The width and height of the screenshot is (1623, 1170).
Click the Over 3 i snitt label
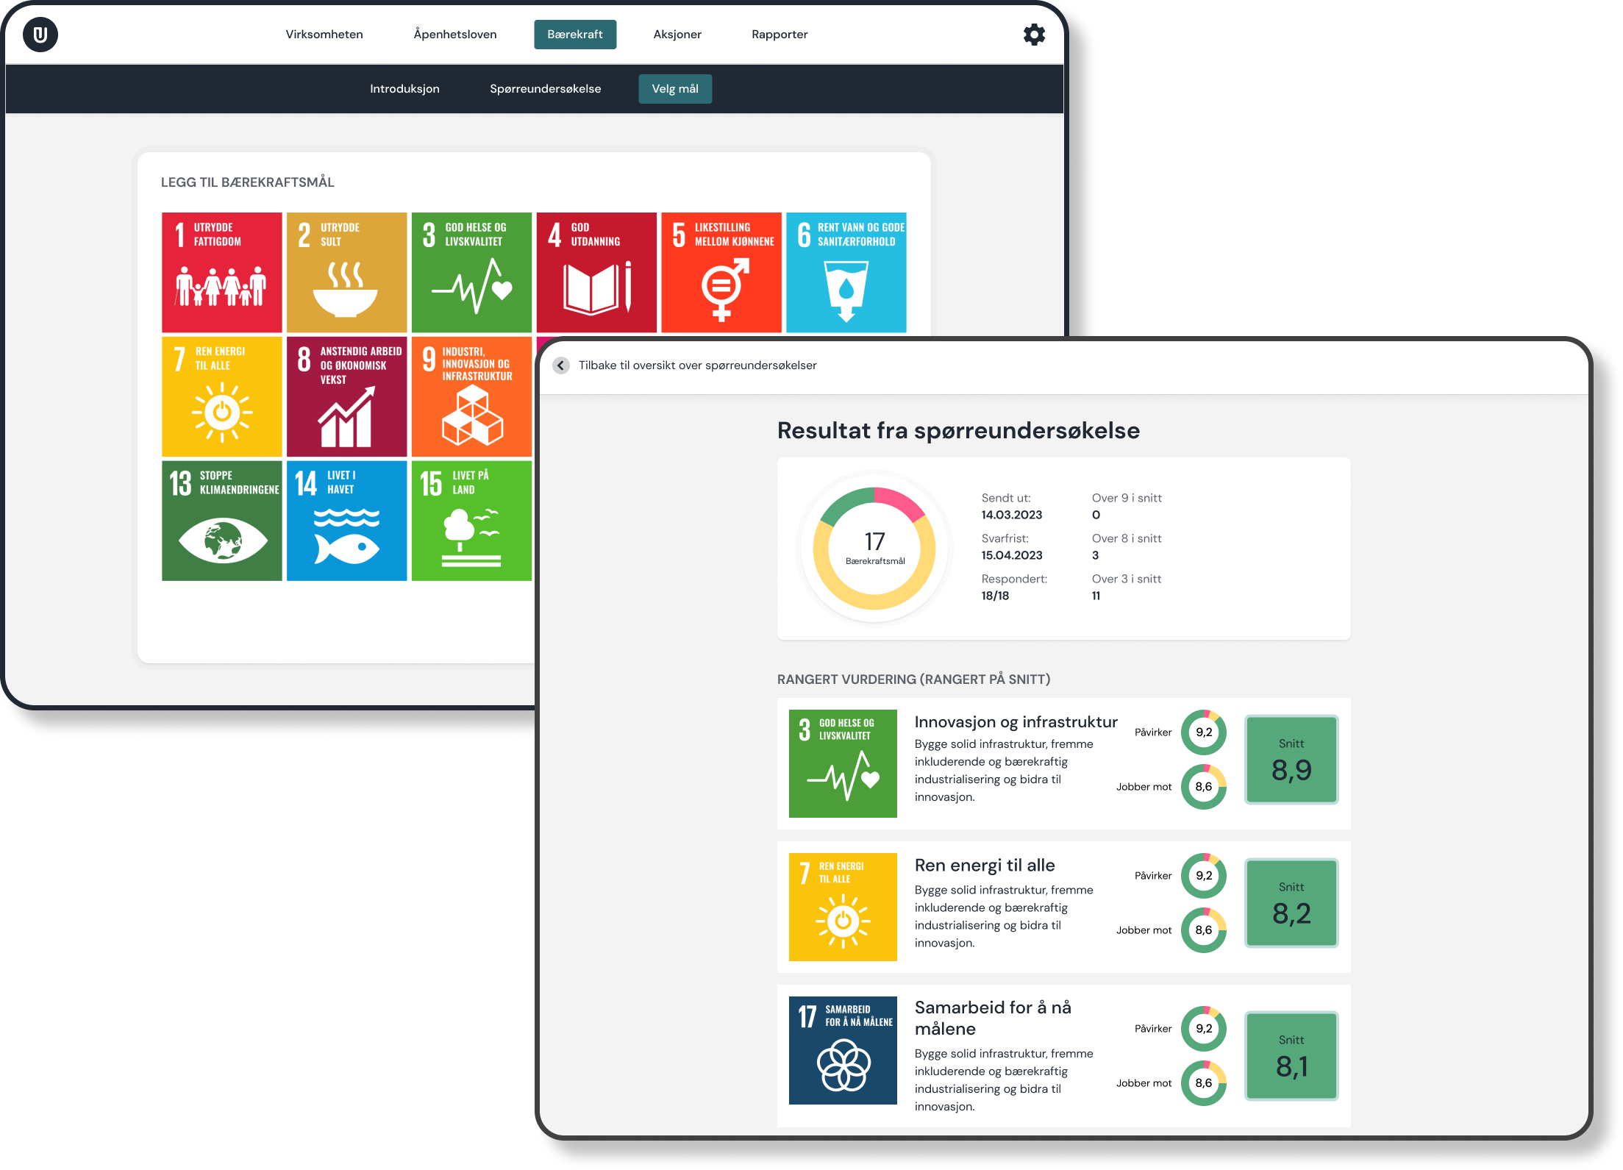1127,579
